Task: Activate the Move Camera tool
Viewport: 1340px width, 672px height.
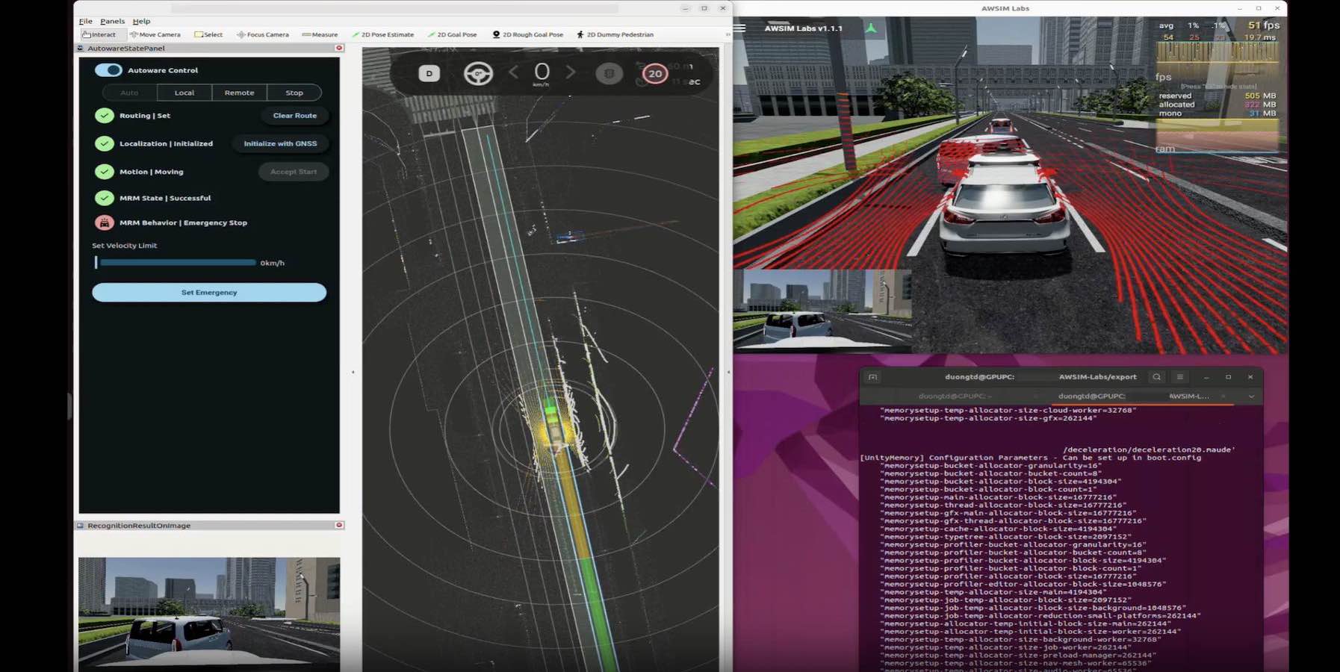Action: (x=155, y=34)
